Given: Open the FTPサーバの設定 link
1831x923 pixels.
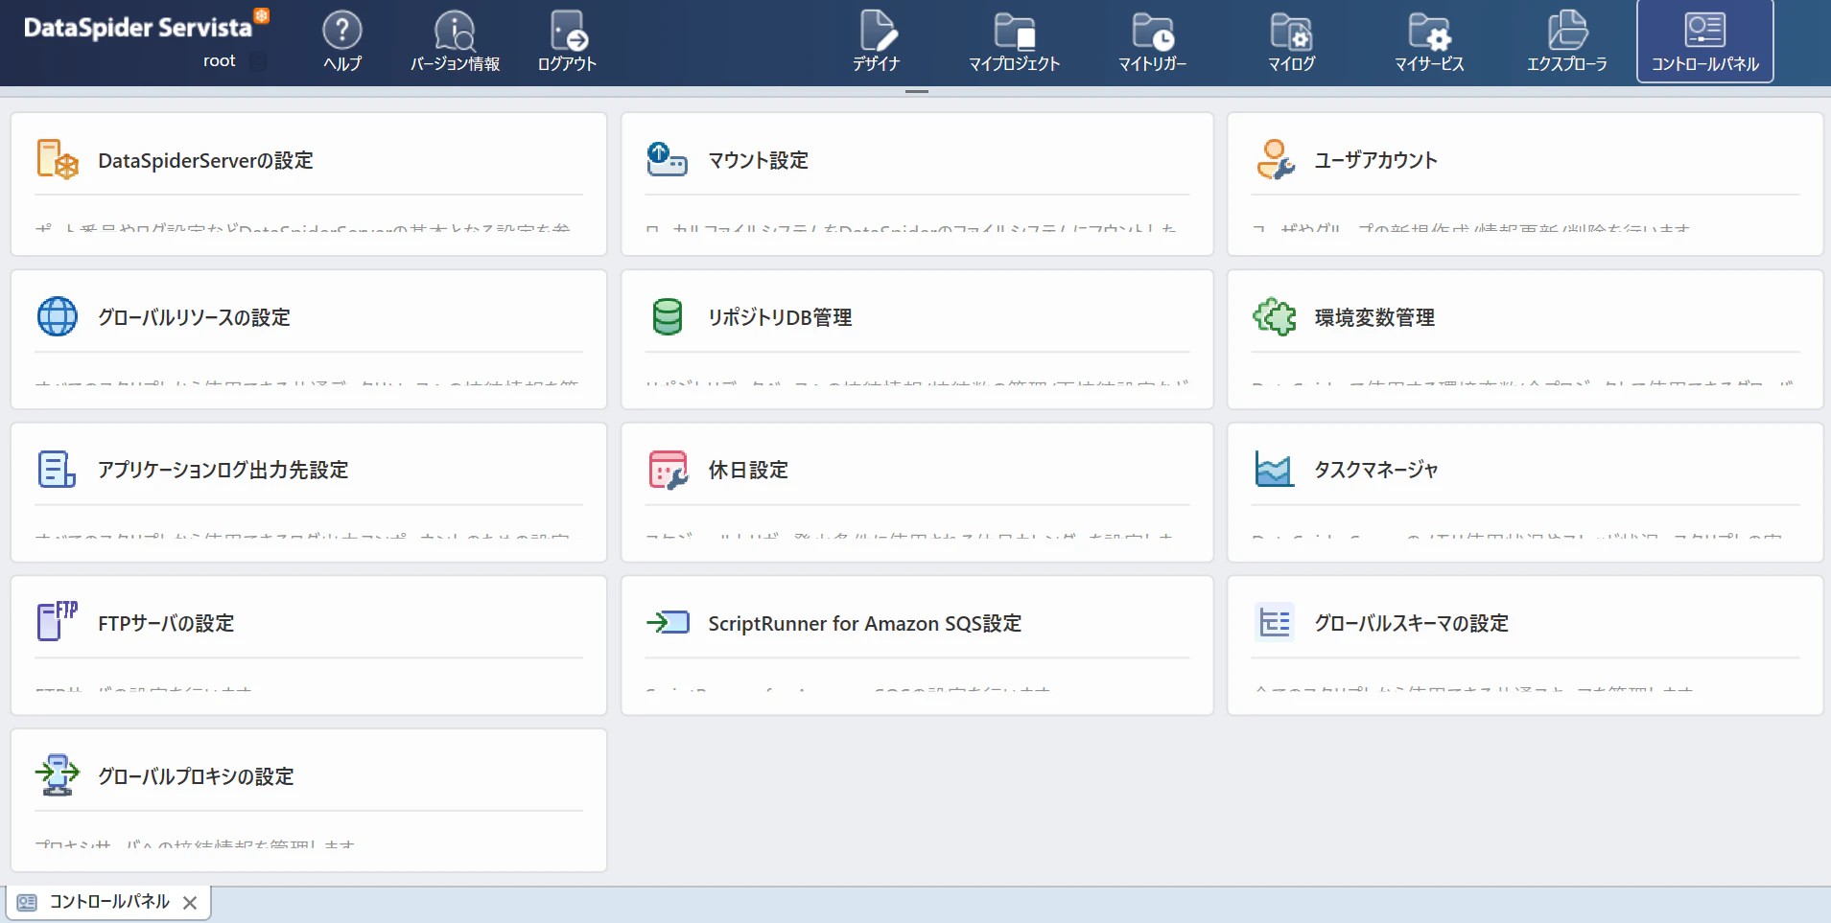Looking at the screenshot, I should pyautogui.click(x=166, y=623).
